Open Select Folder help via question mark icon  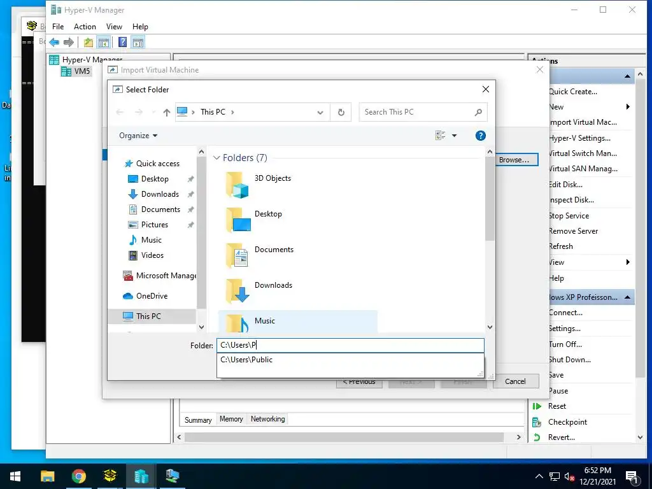pyautogui.click(x=480, y=136)
